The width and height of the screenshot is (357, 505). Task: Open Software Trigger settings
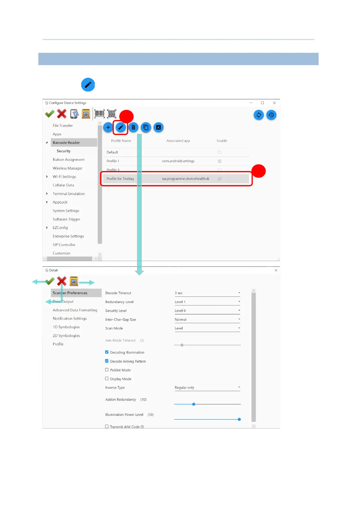tap(67, 219)
